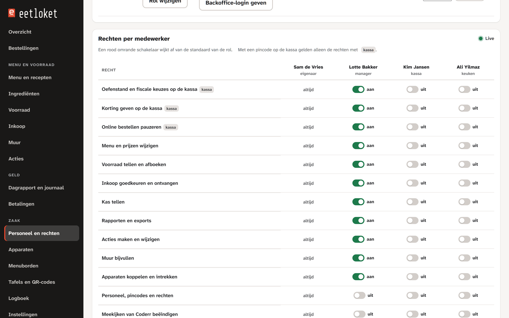Enable Apparaten koppelen en intrekken for Kim Jansen
Viewport: 509px width, 318px height.
[x=412, y=277]
